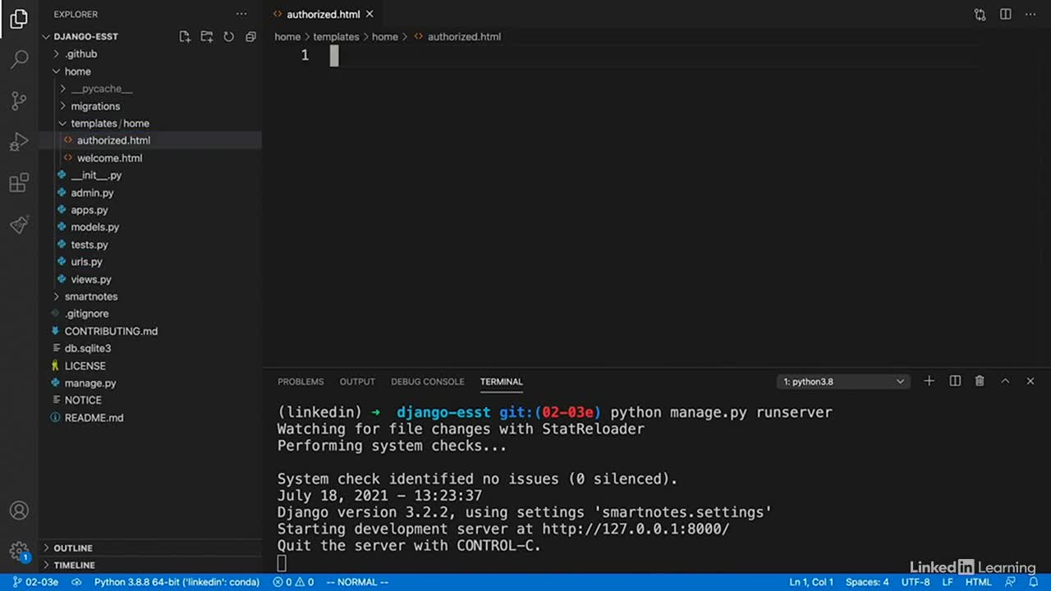Click the feedback icon in status bar
1051x591 pixels.
click(1010, 582)
